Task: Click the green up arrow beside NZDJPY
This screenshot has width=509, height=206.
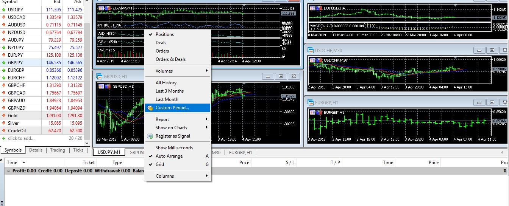Action: [x=4, y=47]
